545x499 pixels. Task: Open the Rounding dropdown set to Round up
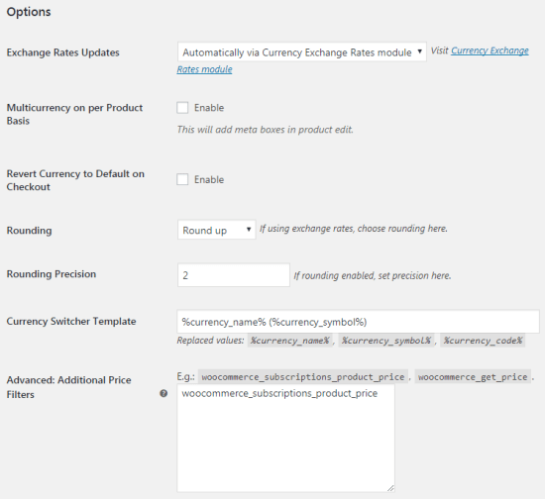tap(217, 230)
